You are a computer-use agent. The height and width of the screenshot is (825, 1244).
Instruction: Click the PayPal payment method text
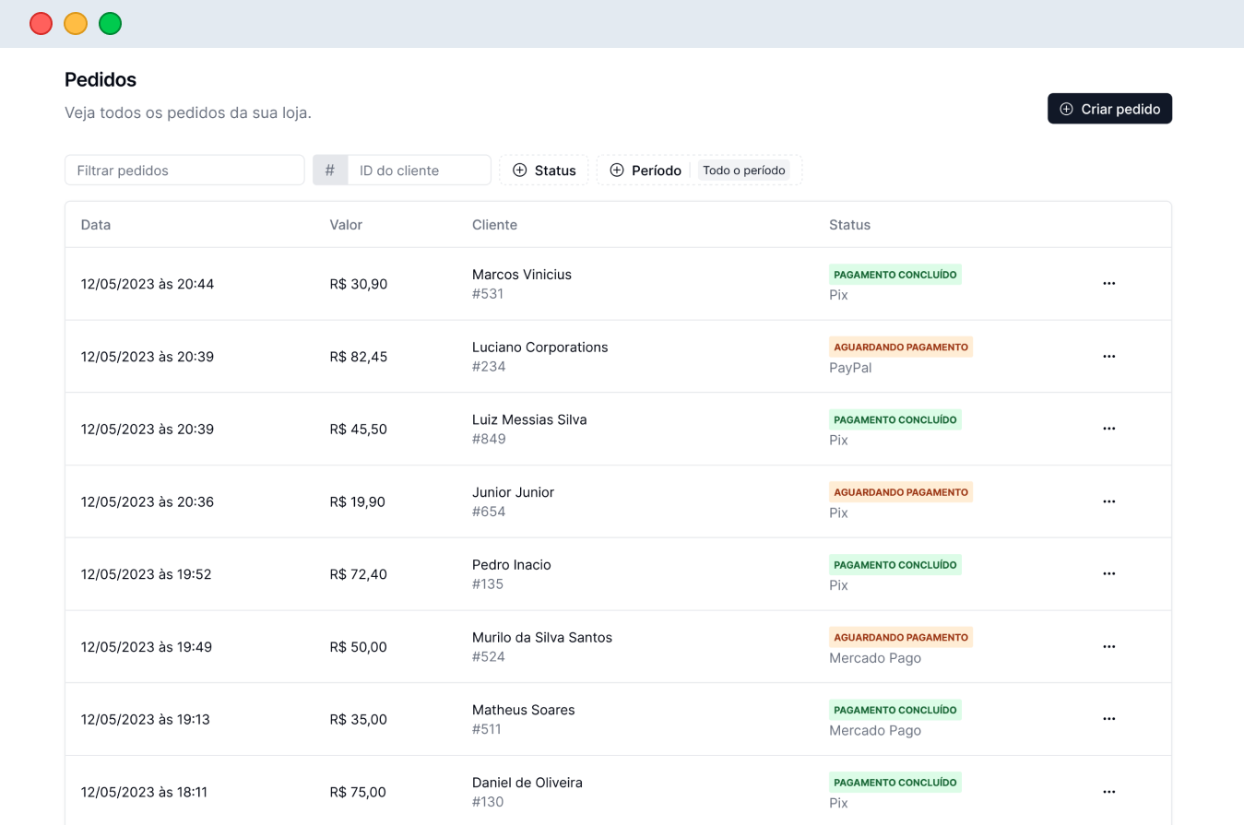point(850,368)
